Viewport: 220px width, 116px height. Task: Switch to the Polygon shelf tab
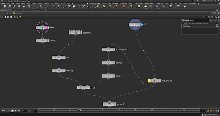pyautogui.click(x=18, y=3)
